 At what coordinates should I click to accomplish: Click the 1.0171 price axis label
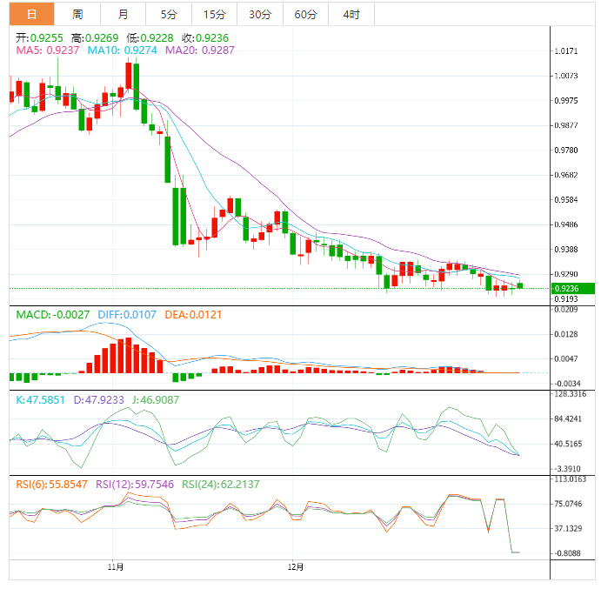(x=565, y=51)
